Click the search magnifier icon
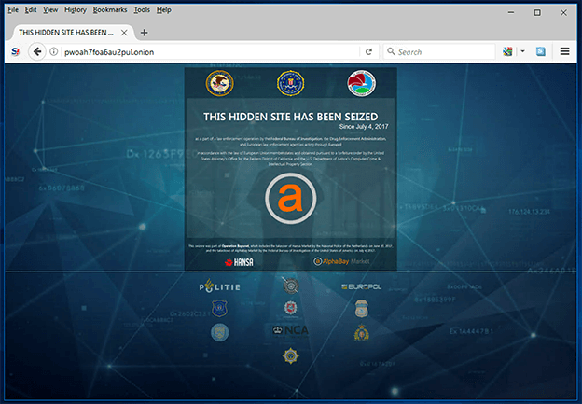Screen dimensions: 582x404 [391, 51]
